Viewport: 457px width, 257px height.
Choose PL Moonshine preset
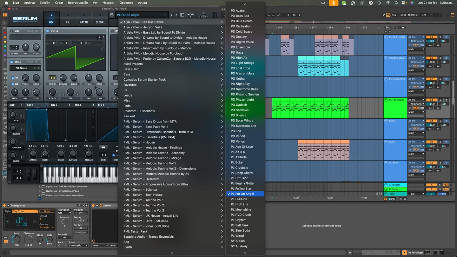[x=245, y=209]
